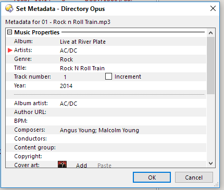Click the Add cover art link

[x=81, y=166]
